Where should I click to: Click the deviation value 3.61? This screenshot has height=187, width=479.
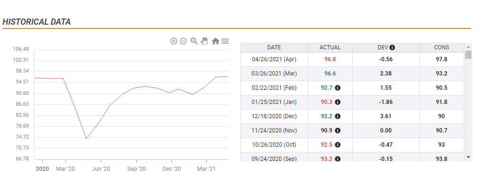click(386, 116)
